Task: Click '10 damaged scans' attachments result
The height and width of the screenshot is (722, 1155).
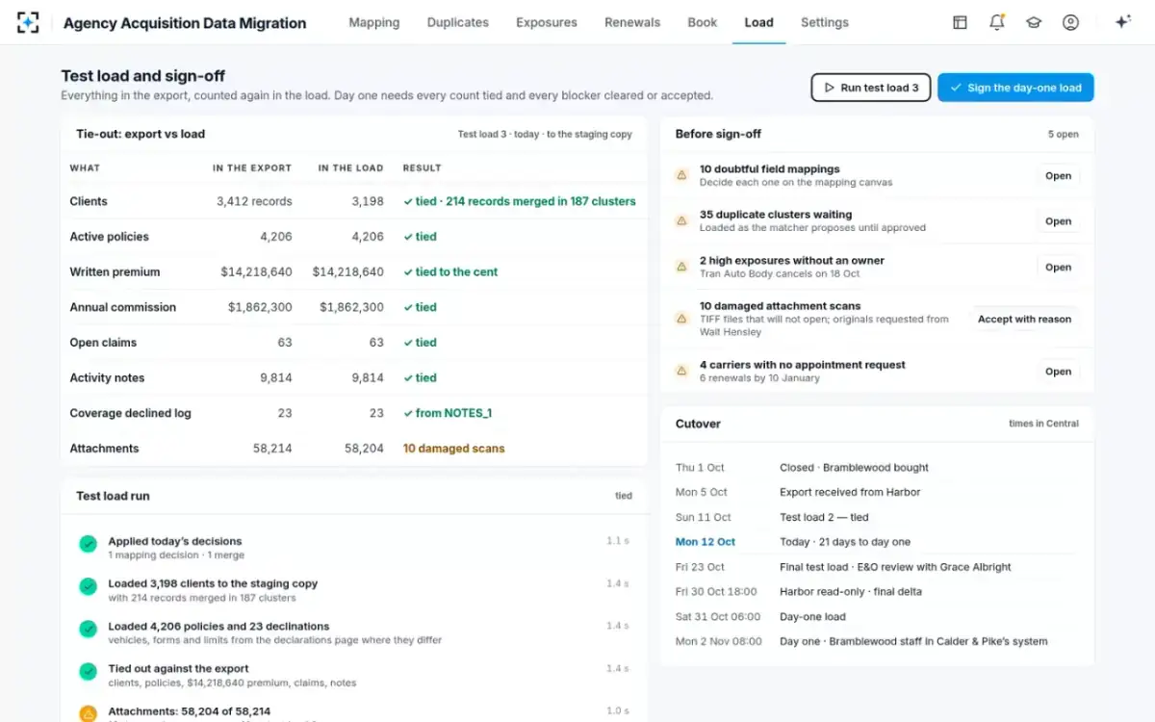Action: [x=453, y=449]
